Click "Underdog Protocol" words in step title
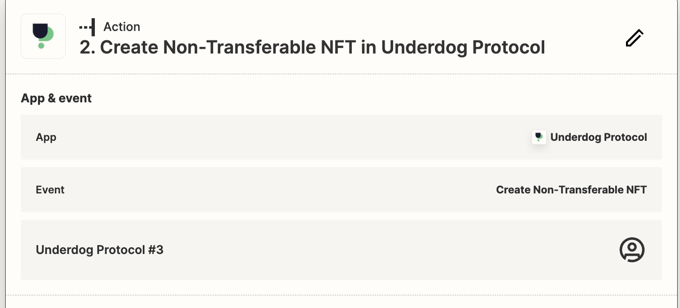 pos(463,48)
